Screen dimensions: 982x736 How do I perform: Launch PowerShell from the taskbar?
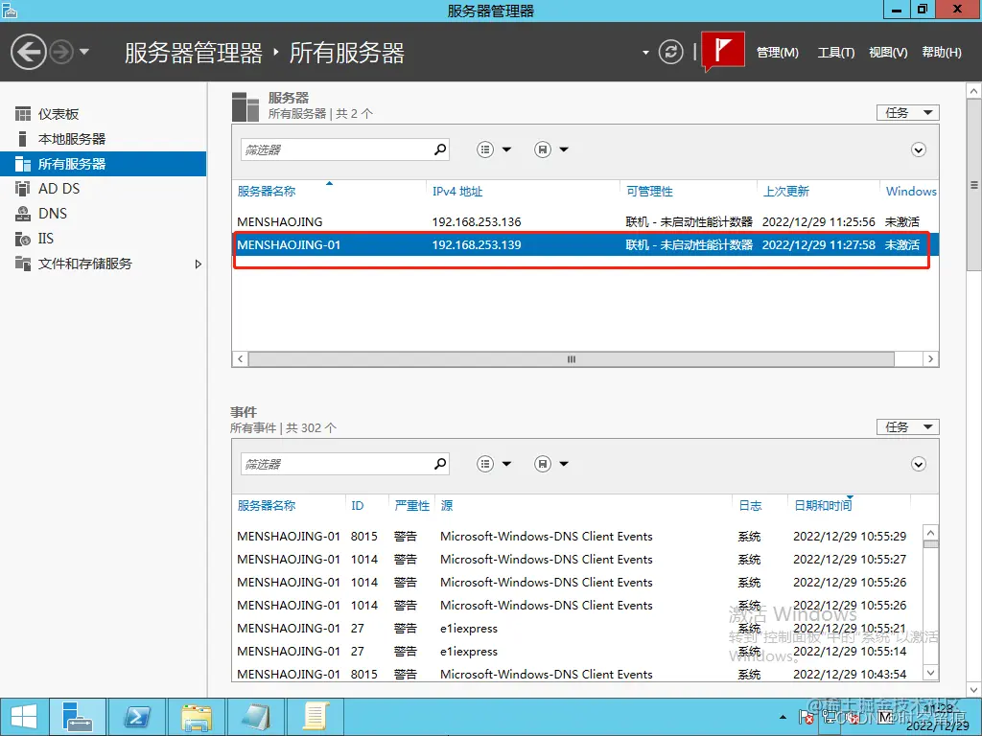pos(137,717)
